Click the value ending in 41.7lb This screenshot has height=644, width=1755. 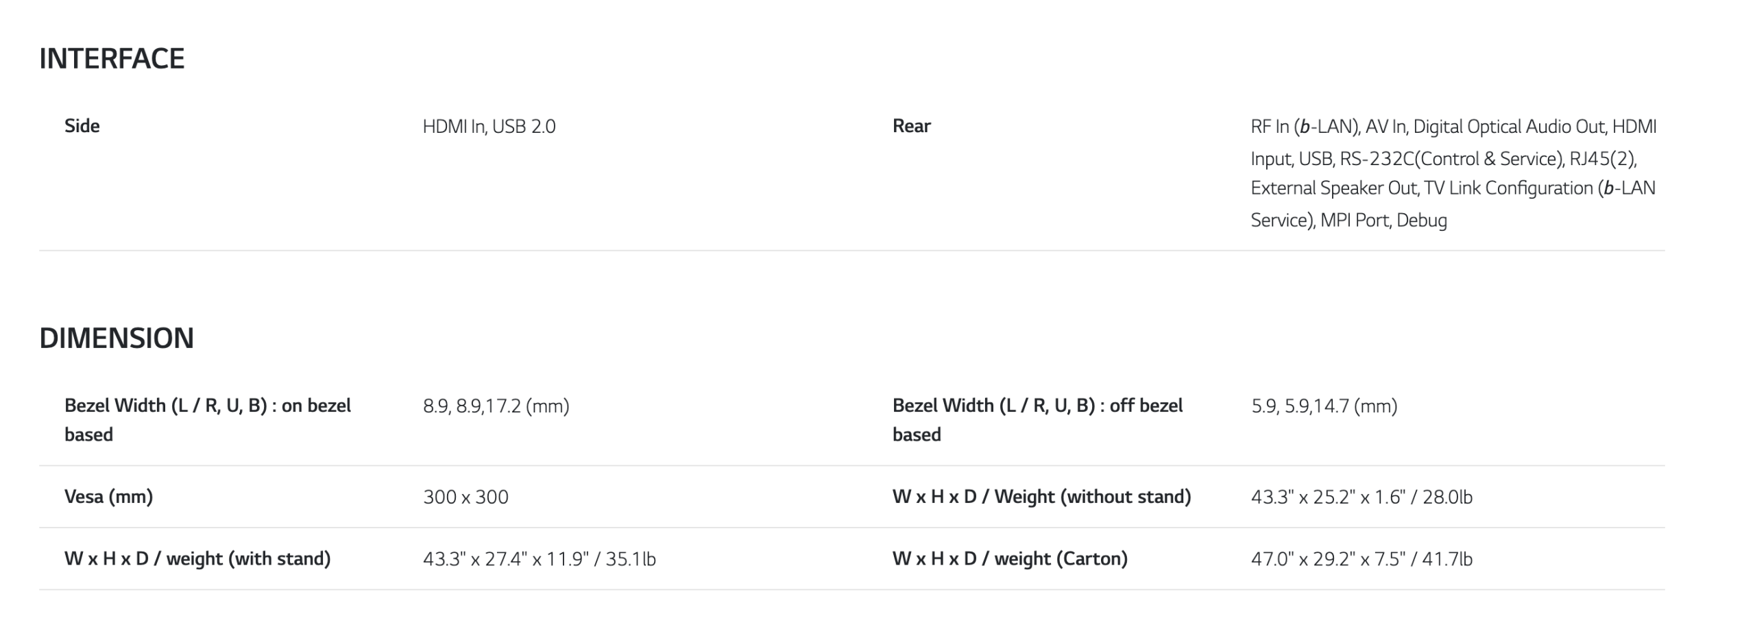(1361, 560)
